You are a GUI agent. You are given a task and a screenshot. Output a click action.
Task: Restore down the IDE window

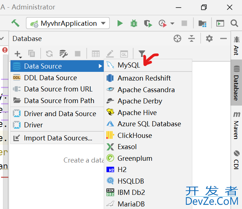pos(204,7)
